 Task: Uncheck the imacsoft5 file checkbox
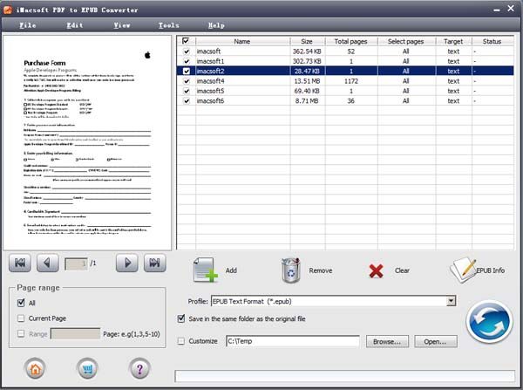click(x=187, y=91)
